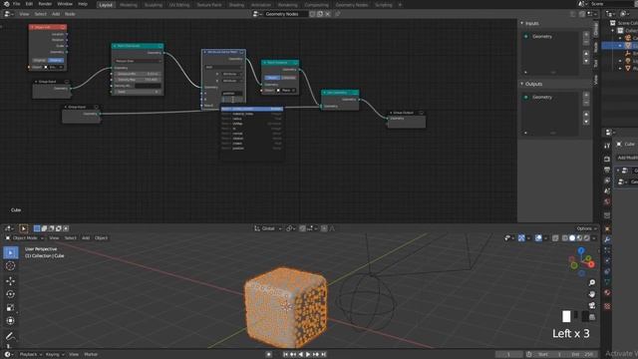The height and width of the screenshot is (359, 638).
Task: Jump to the last frame in timeline
Action: 323,355
